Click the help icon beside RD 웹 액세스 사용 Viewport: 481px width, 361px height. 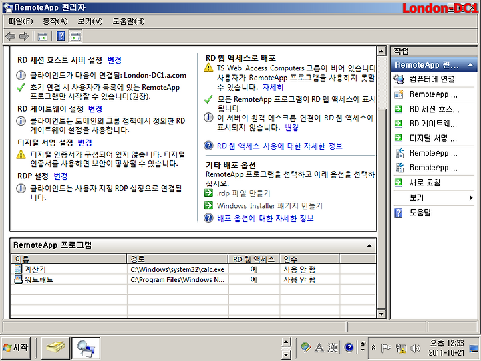208,146
